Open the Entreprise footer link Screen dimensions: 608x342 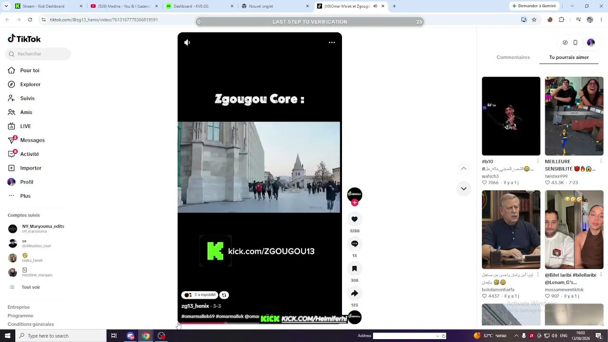pos(19,307)
